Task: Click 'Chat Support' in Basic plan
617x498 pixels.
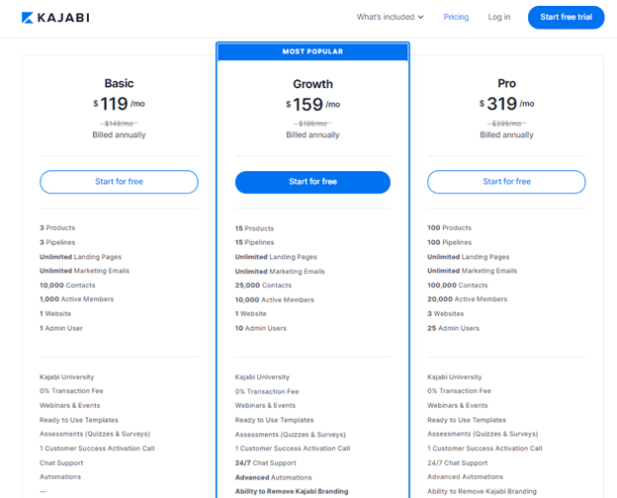Action: point(61,463)
